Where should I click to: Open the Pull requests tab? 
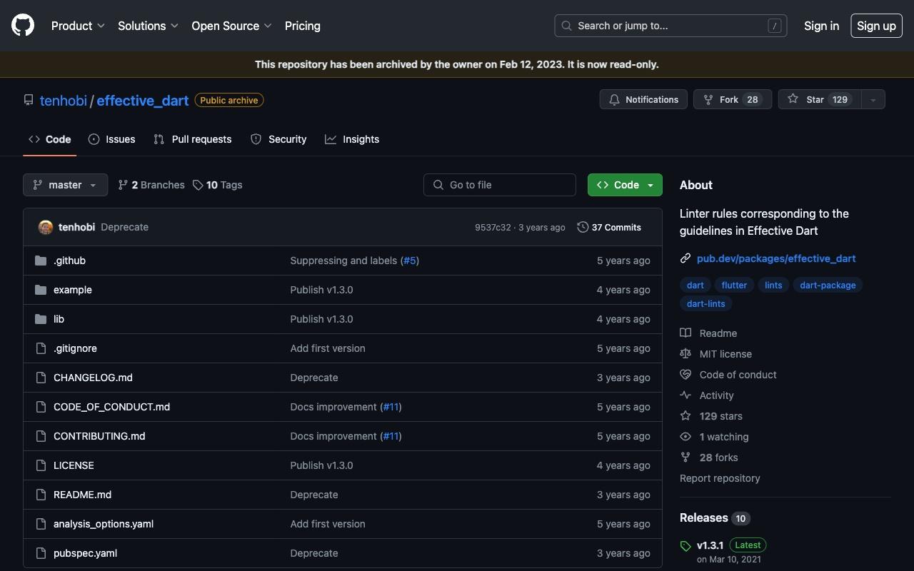tap(193, 139)
